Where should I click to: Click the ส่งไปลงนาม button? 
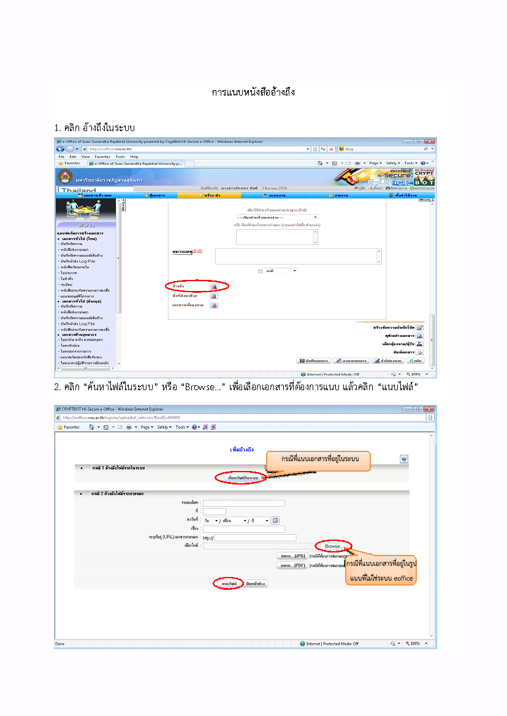tap(388, 361)
